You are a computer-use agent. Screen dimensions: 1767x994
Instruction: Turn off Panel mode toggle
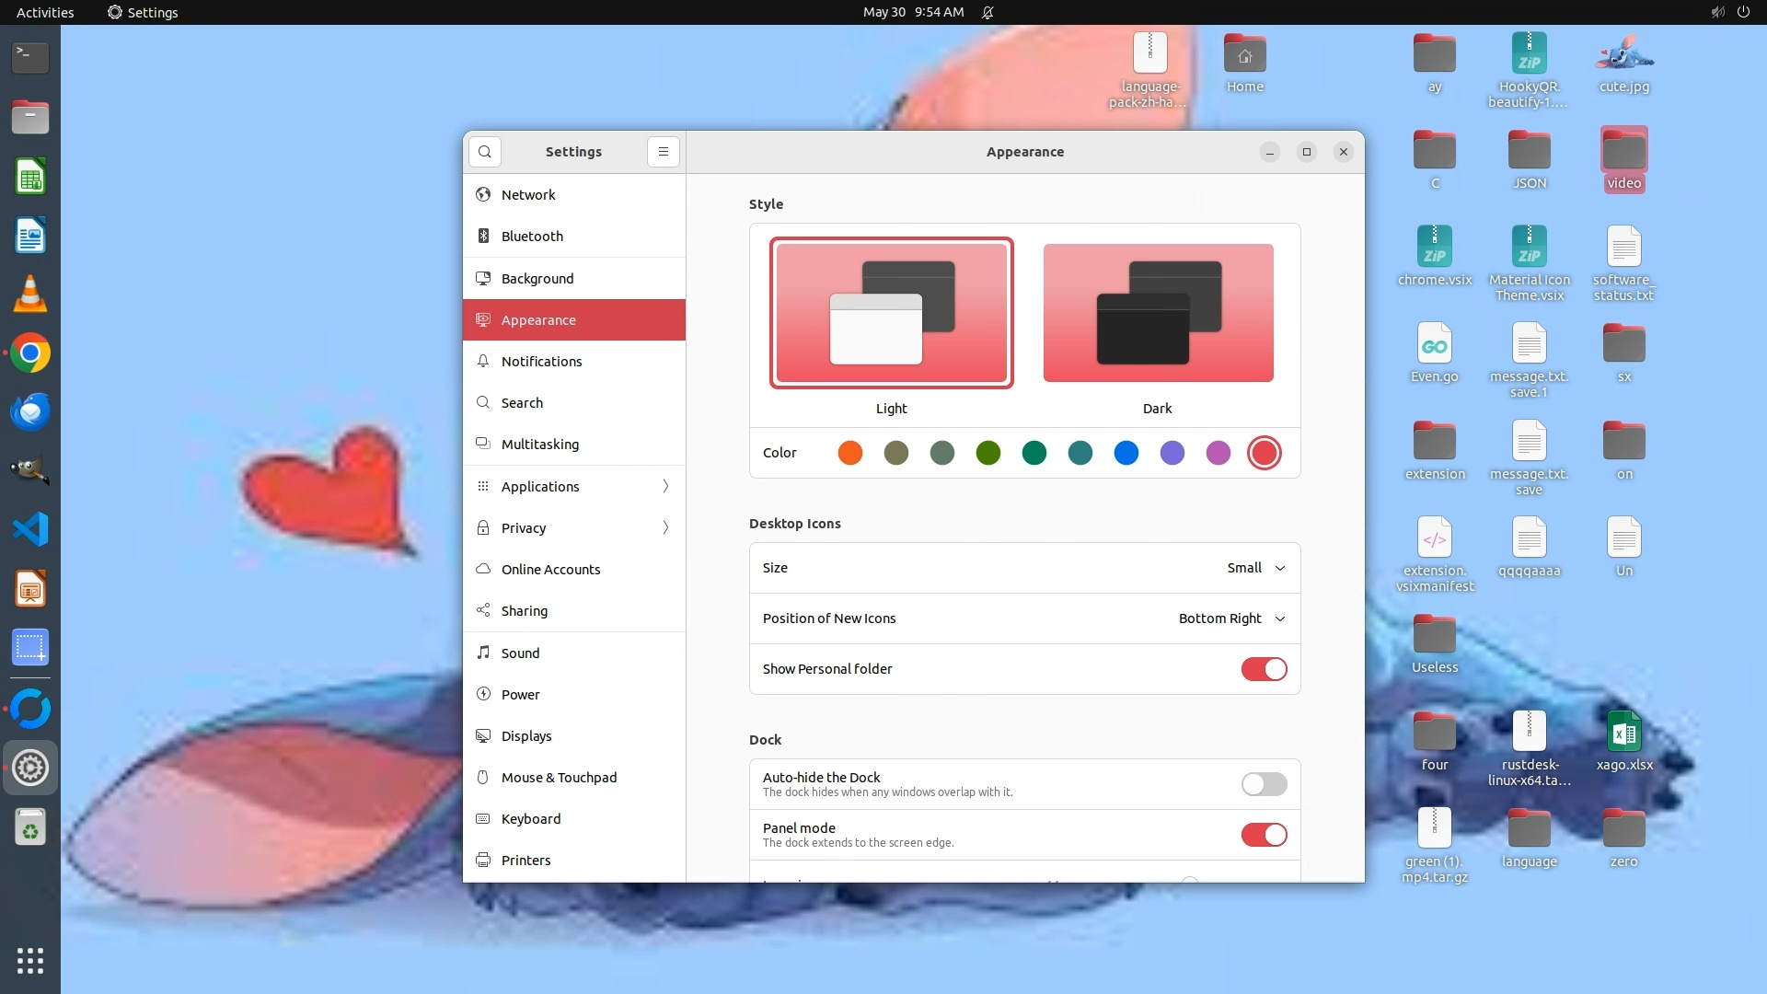1264,835
